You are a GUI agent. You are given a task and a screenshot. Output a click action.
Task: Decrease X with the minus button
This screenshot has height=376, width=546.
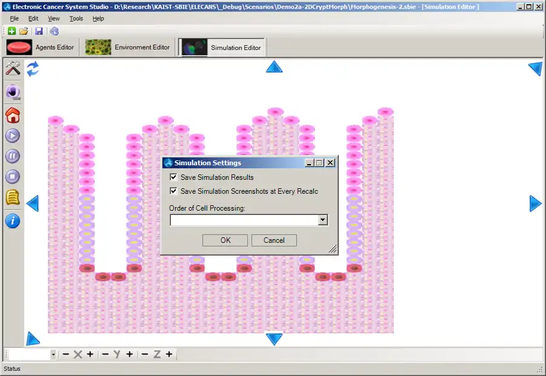tap(66, 354)
